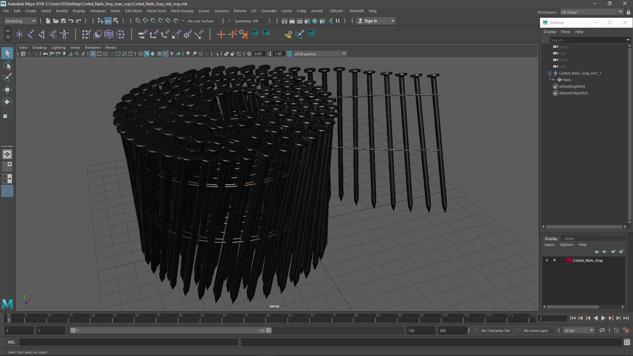Click the MEL command input field
The width and height of the screenshot is (633, 356).
click(x=129, y=342)
